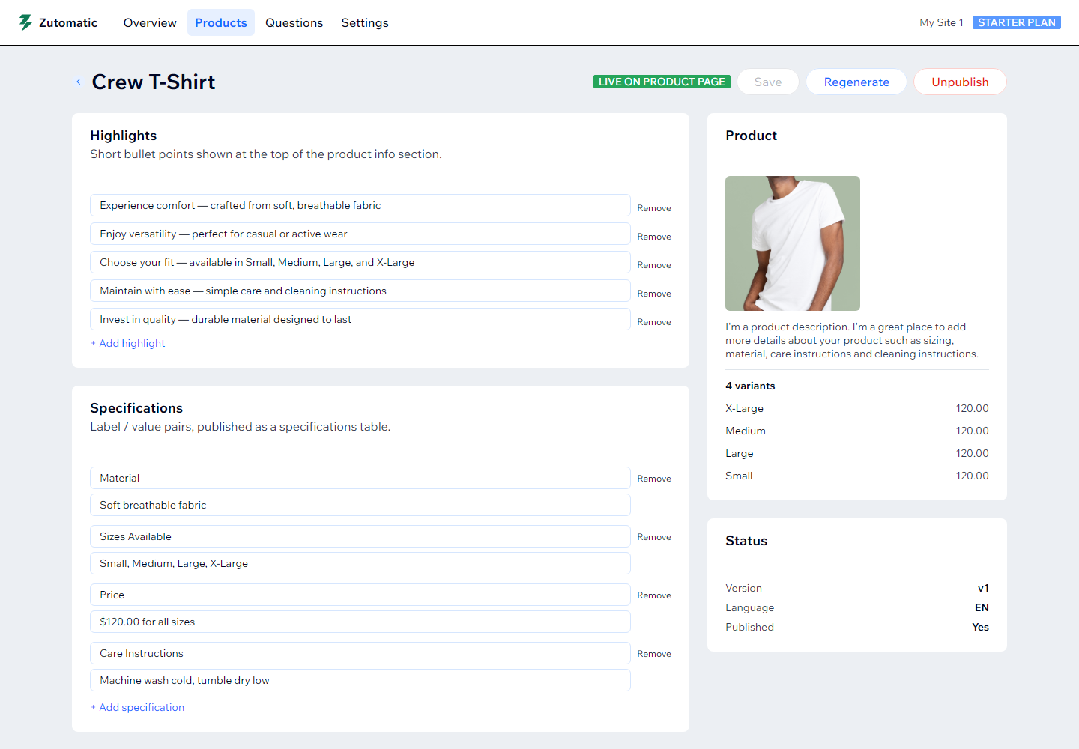Remove the 'Choose your fit' highlight
The width and height of the screenshot is (1079, 749).
pyautogui.click(x=654, y=265)
